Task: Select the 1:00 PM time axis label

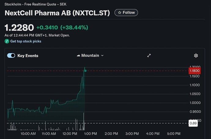Action: tap(90, 134)
